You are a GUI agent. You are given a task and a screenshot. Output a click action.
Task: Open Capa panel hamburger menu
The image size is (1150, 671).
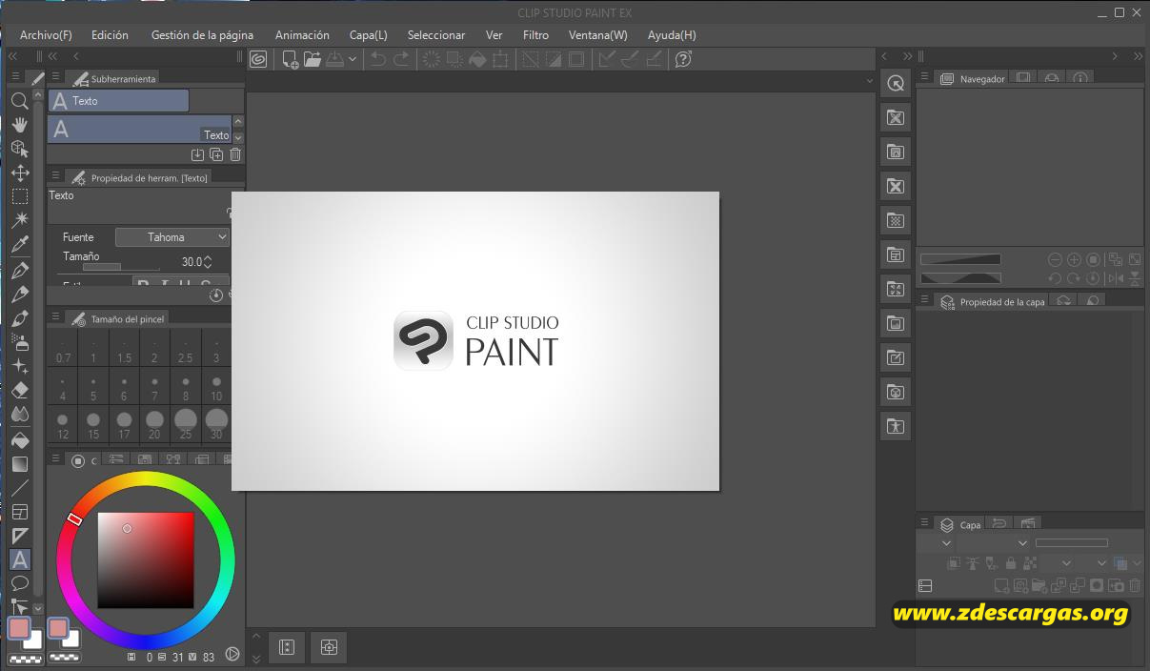point(923,523)
